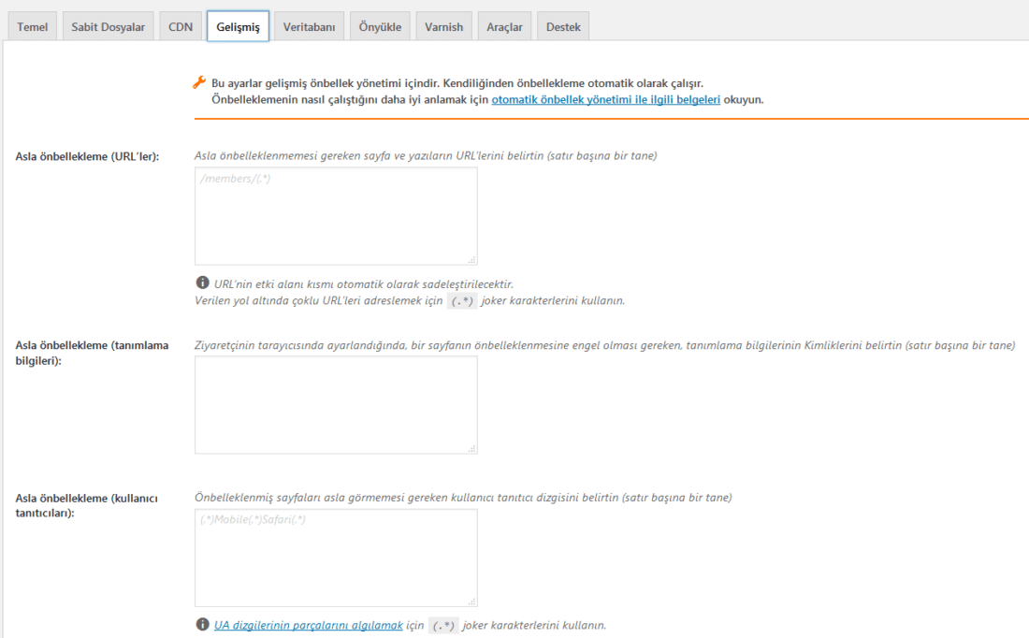Open the Önyükle tab
The image size is (1029, 638).
(x=380, y=27)
